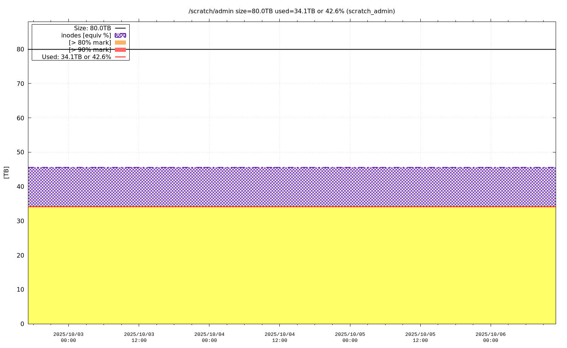The height and width of the screenshot is (348, 567).
Task: Click the 20 tick label on y-axis
Action: 20,255
